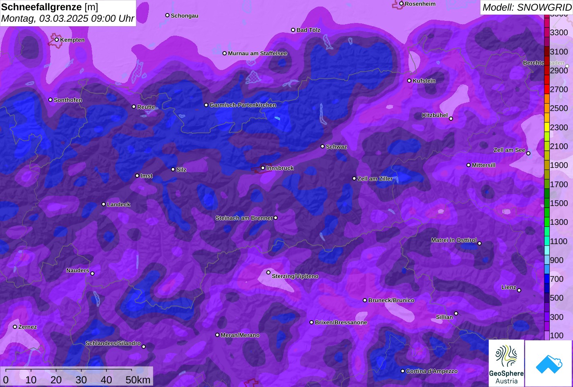Click the Bruneck/Brunico marker dot

coord(365,300)
